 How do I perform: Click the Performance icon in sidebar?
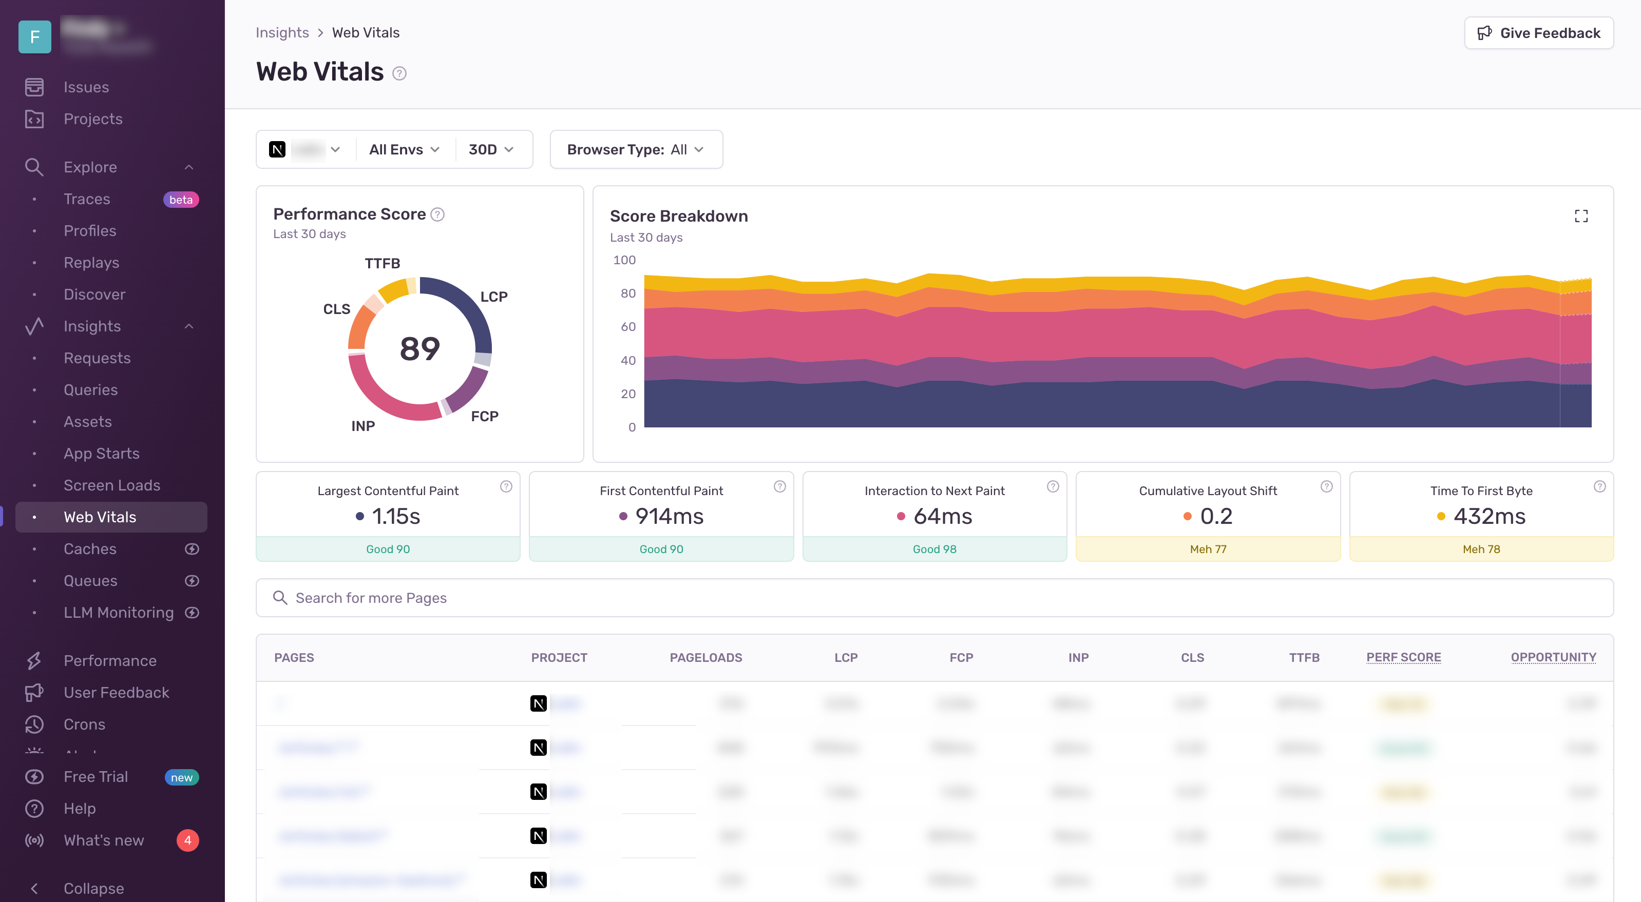pyautogui.click(x=33, y=660)
